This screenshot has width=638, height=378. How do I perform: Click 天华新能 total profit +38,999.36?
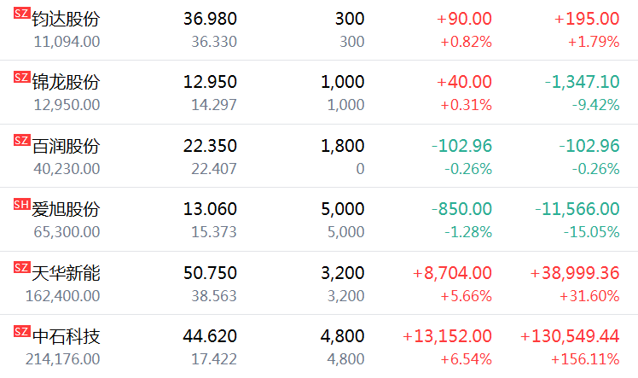(x=575, y=273)
